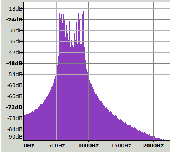Click the -42dB axis label
170x152 pixels.
tap(15, 53)
